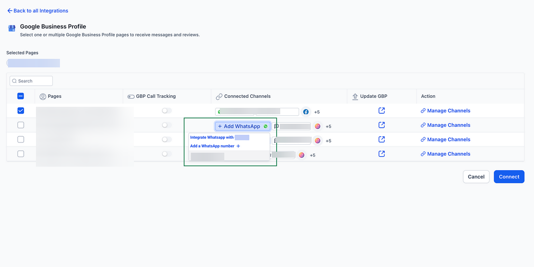Expand the Add WhatsApp dropdown button
This screenshot has height=267, width=534.
tap(243, 126)
